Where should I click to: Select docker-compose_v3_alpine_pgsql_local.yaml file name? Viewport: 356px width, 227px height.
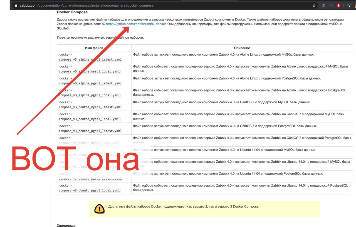tap(89, 93)
